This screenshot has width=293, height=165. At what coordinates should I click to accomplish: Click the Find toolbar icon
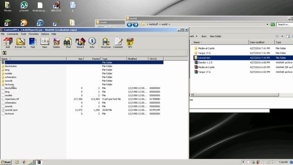tap(68, 43)
